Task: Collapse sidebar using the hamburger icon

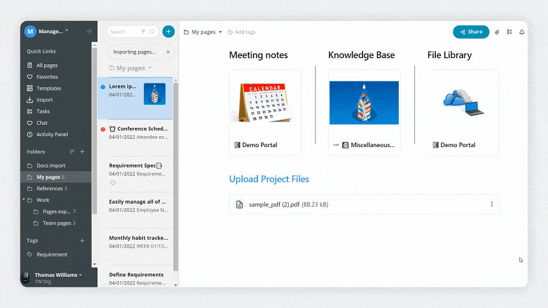Action: coord(89,31)
